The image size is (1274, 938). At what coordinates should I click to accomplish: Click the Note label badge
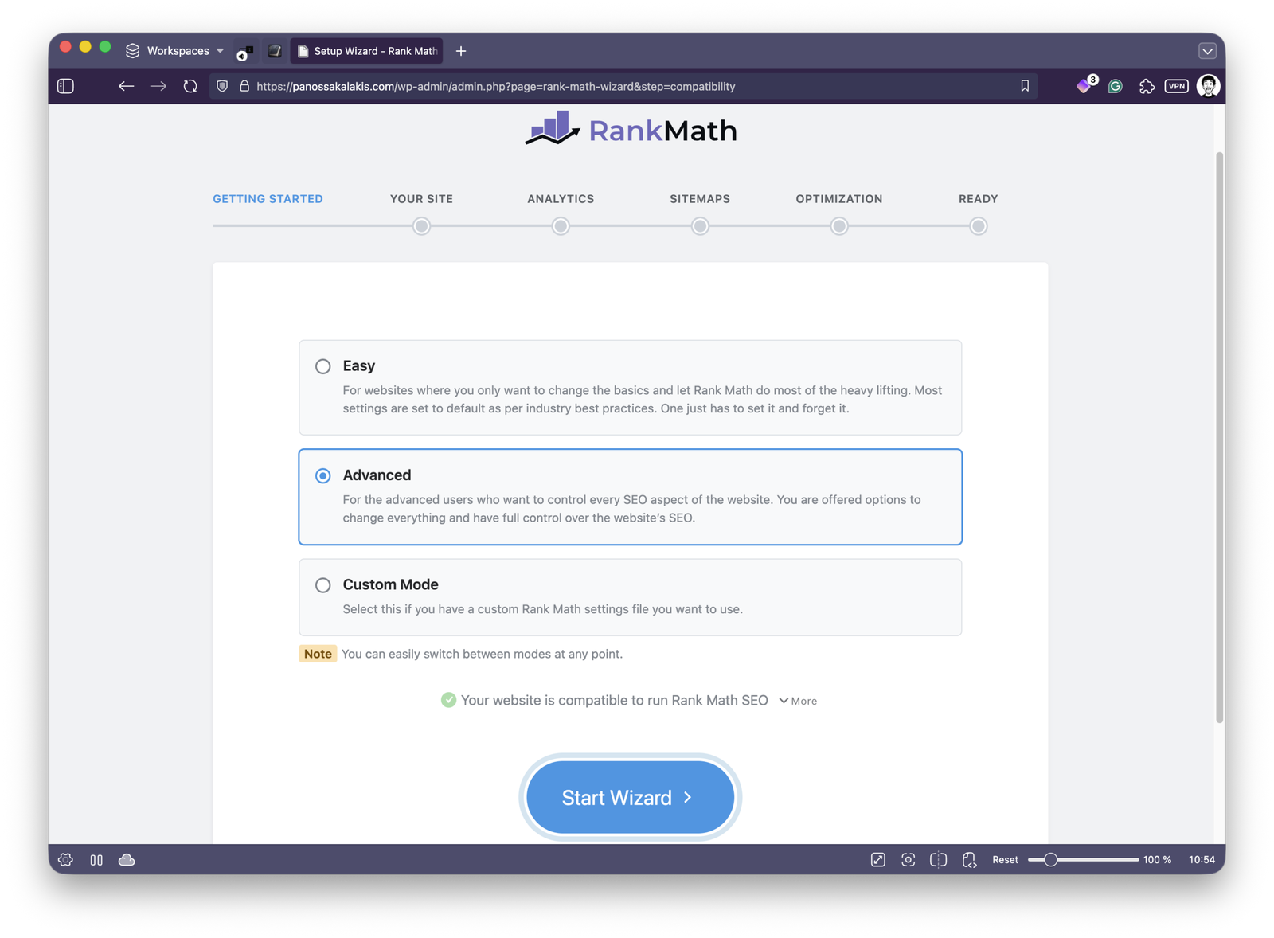click(318, 654)
